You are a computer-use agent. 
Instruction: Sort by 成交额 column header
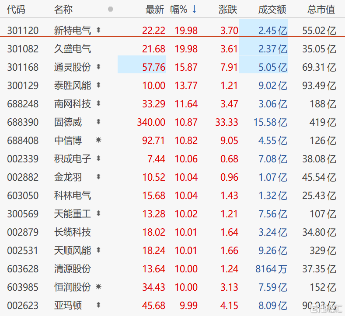(x=272, y=10)
